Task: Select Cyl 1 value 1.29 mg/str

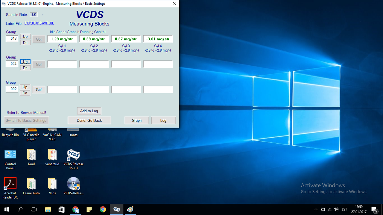Action: click(62, 39)
